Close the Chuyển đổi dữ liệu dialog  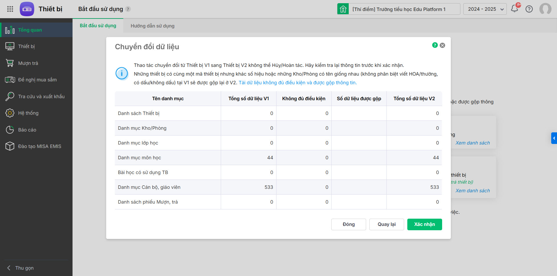[442, 45]
